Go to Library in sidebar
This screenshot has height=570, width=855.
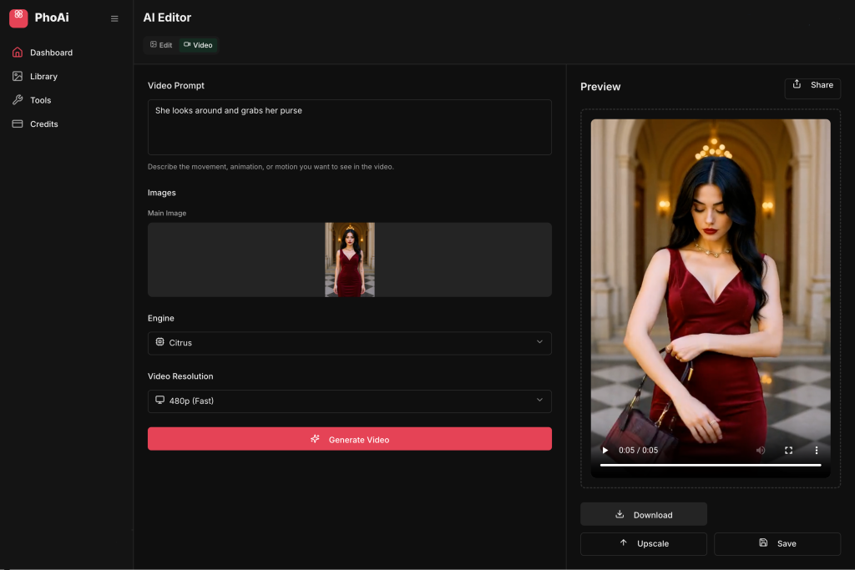[x=43, y=77]
